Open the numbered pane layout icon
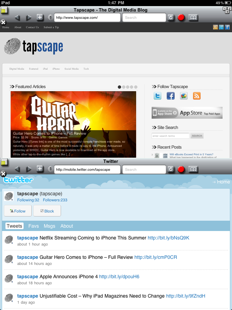The image size is (232, 310). point(227,10)
